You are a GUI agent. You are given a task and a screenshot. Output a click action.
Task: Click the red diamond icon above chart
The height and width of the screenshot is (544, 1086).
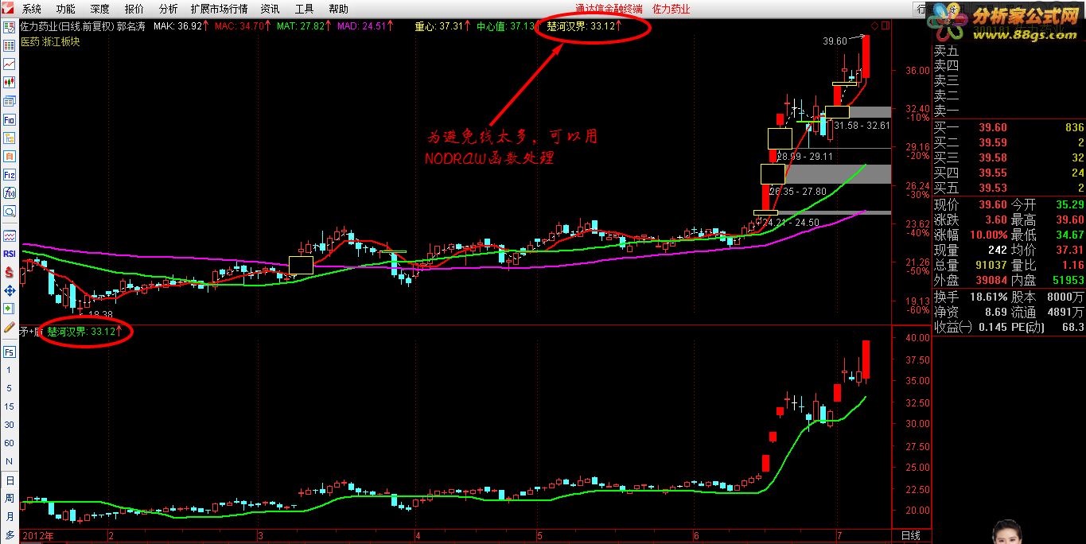point(874,26)
